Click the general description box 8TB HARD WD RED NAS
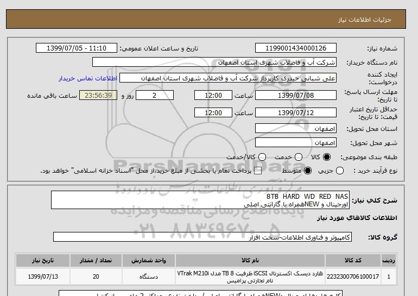 pyautogui.click(x=200, y=200)
